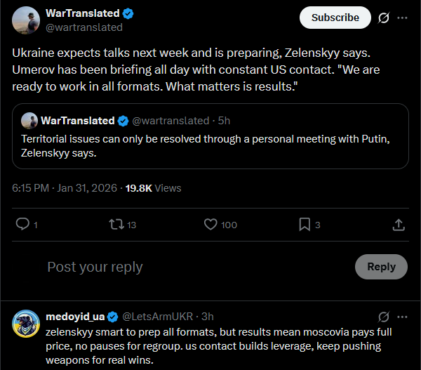Click the verified badge next to WarTranslated header
This screenshot has height=370, width=421.
[128, 13]
